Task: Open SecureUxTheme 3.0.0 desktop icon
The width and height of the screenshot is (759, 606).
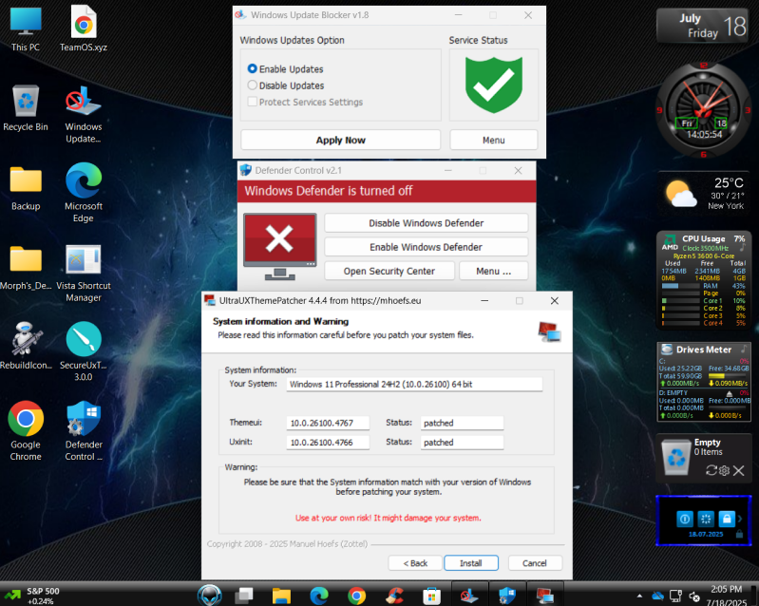Action: click(84, 351)
